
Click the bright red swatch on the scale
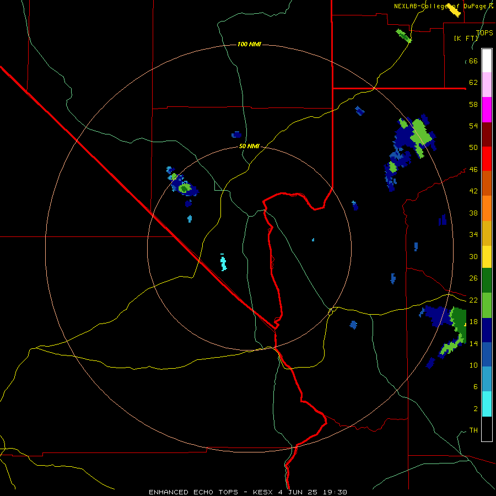[x=487, y=159]
